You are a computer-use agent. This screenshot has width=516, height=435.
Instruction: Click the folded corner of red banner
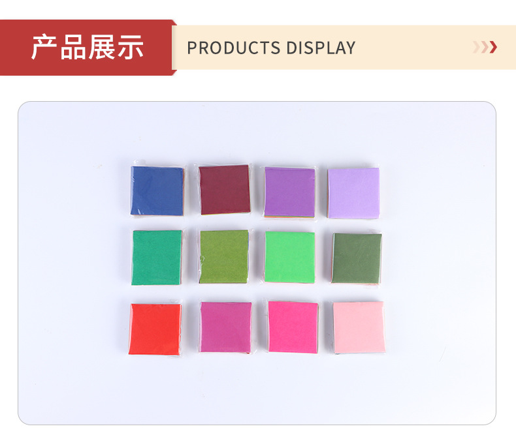coord(174,22)
